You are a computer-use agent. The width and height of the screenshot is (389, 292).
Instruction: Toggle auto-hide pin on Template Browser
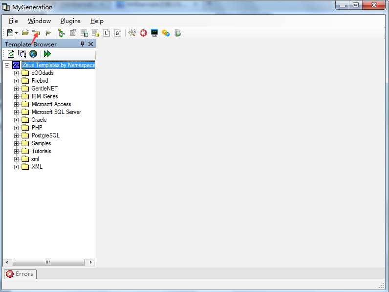coord(83,44)
